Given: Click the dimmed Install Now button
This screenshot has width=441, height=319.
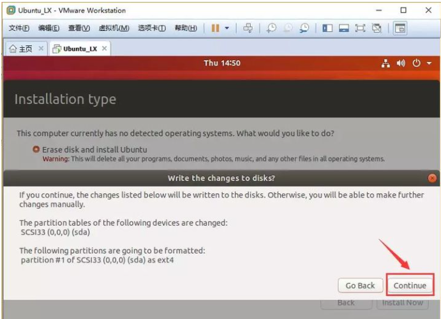Looking at the screenshot, I should coord(403,303).
